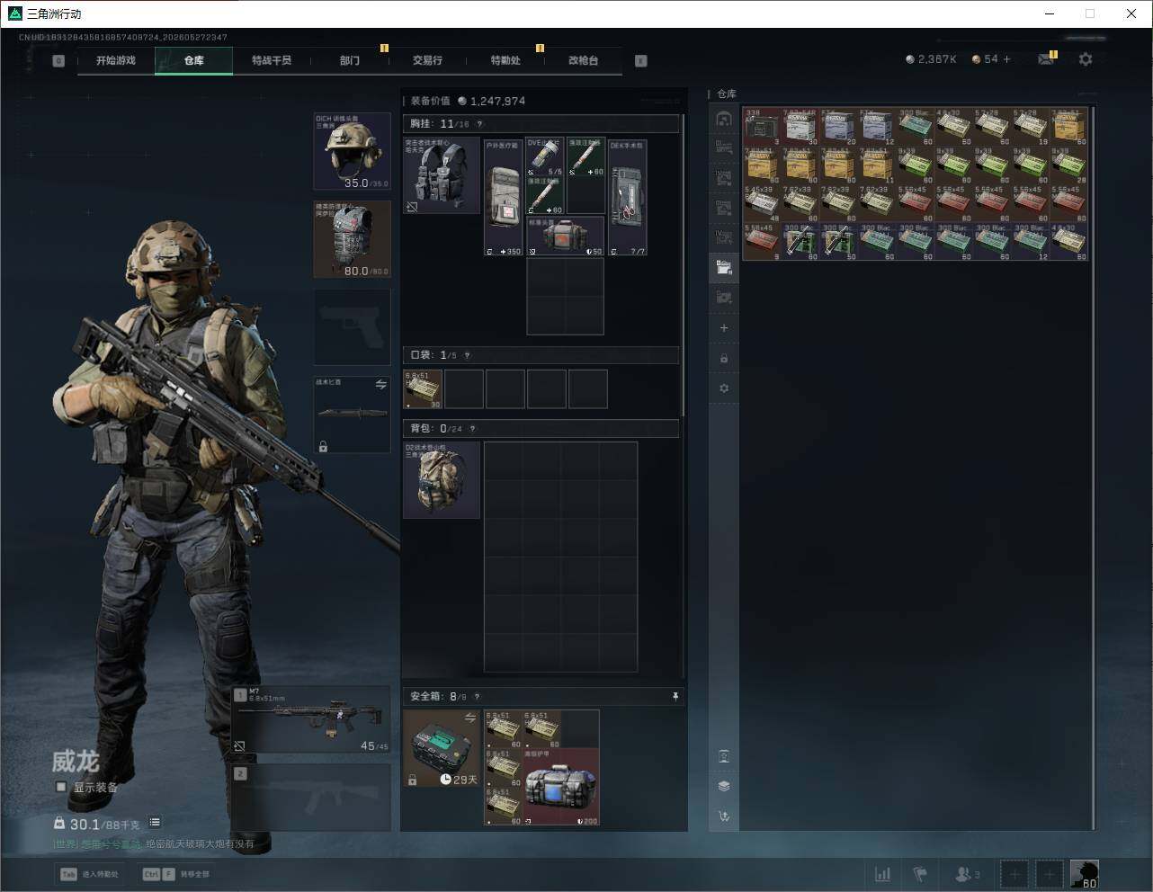Add a new warehouse container with plus
This screenshot has width=1153, height=892.
pos(724,328)
